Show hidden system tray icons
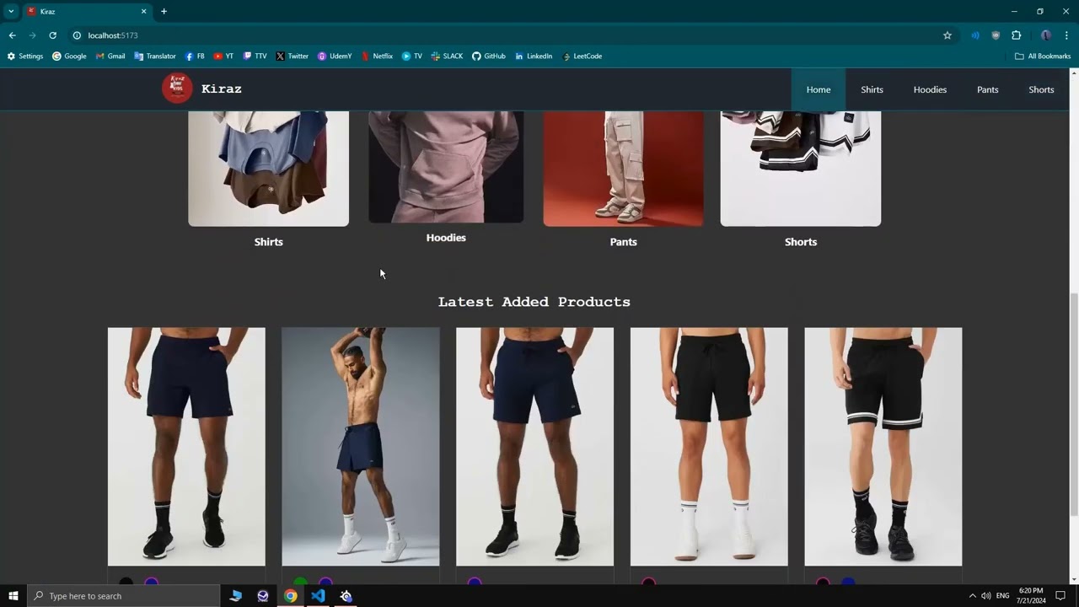1079x607 pixels. 972,596
